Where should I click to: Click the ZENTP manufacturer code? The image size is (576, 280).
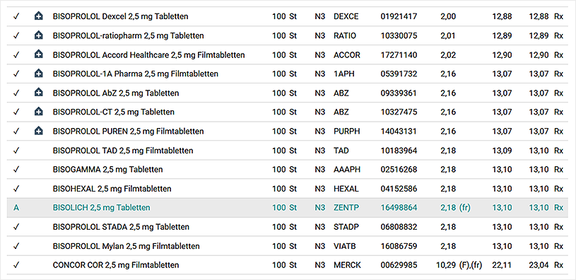[347, 208]
